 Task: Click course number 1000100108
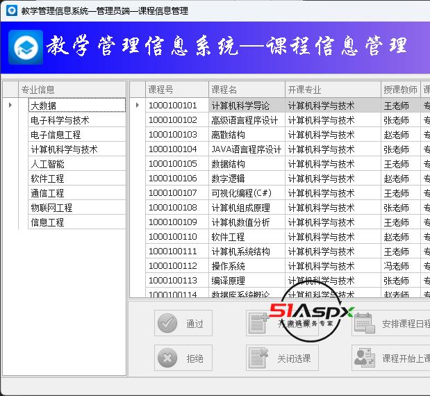pos(177,207)
